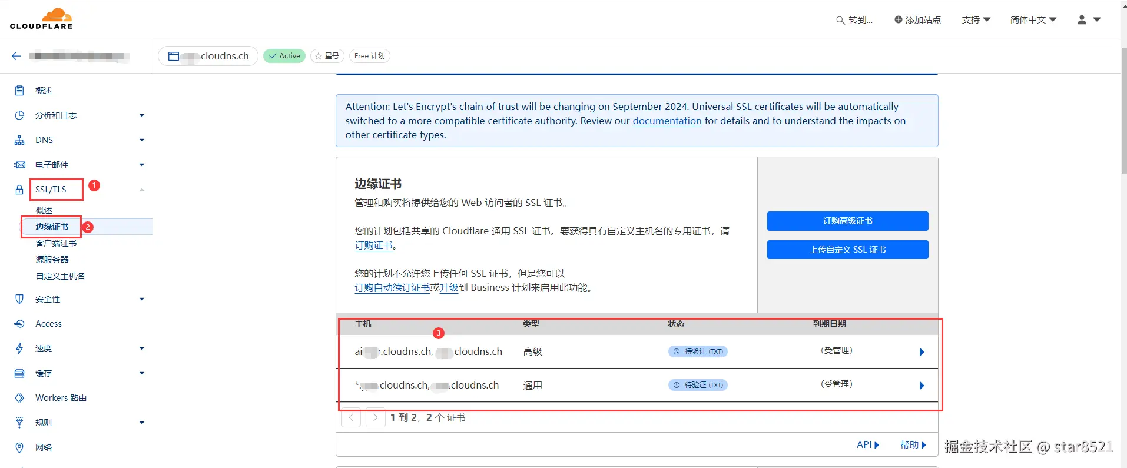Click the 订购证书 link
Screen dimensions: 1127x468
click(x=373, y=245)
